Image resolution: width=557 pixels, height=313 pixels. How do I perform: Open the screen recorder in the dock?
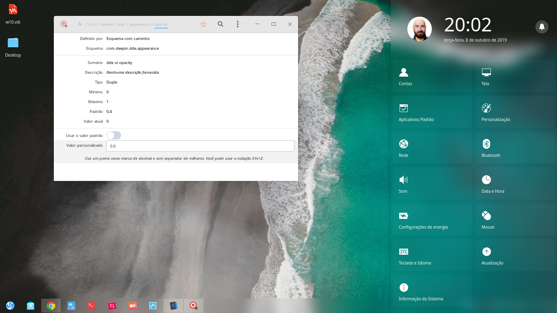133,306
